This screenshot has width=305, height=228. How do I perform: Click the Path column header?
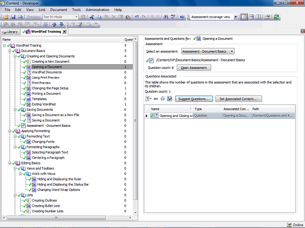(273, 109)
